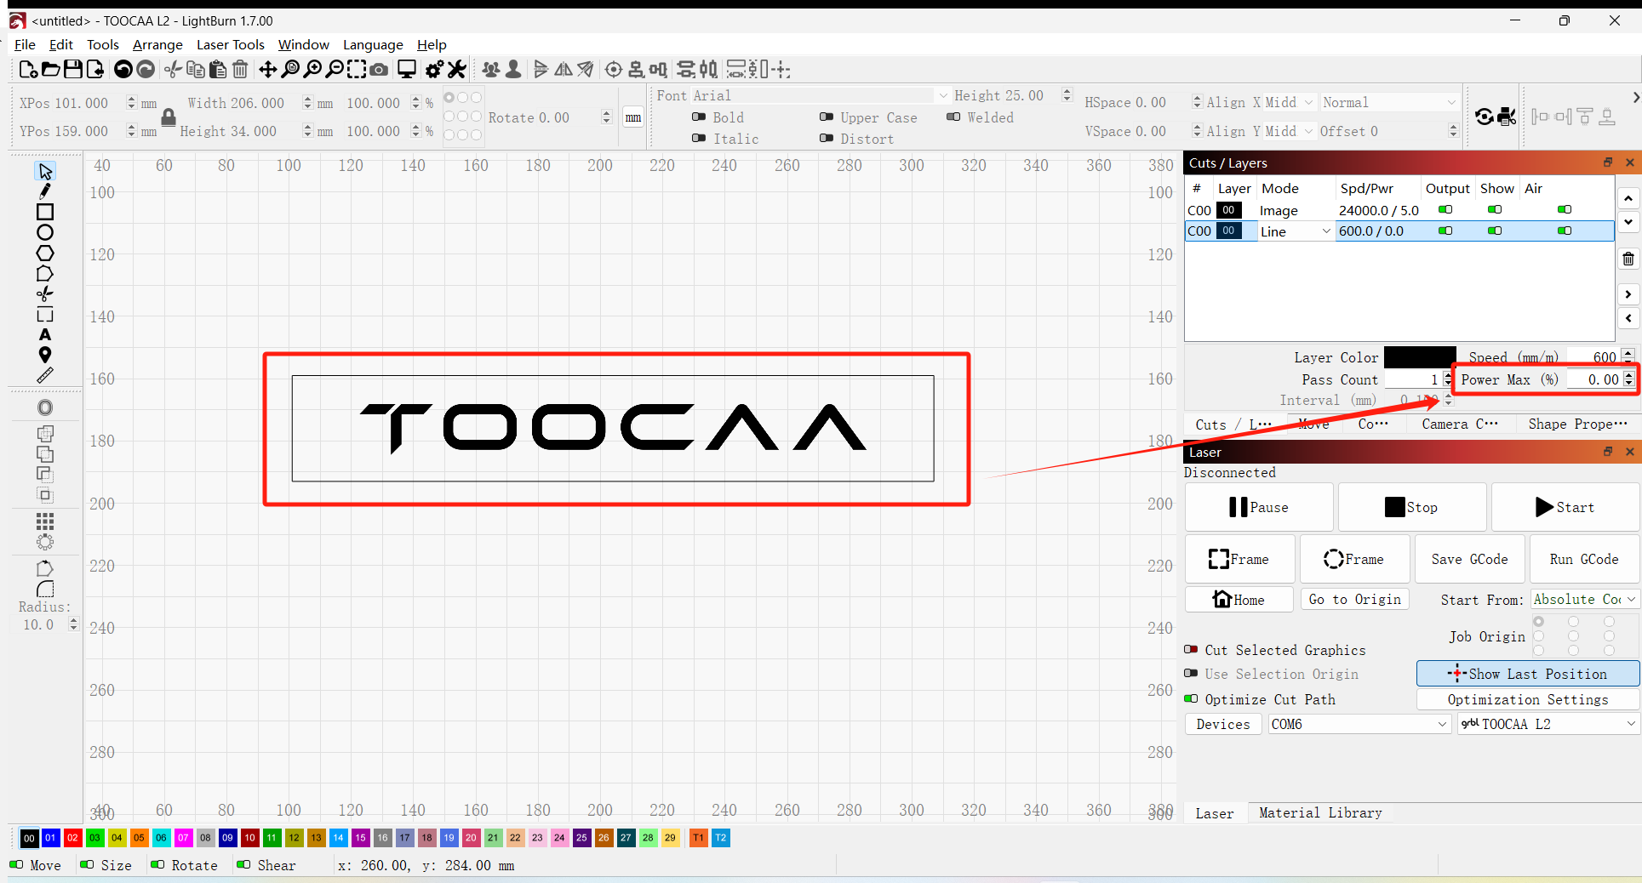Open settings wrench and screwdriver icon
Screen dimensions: 1642x883
tap(457, 70)
